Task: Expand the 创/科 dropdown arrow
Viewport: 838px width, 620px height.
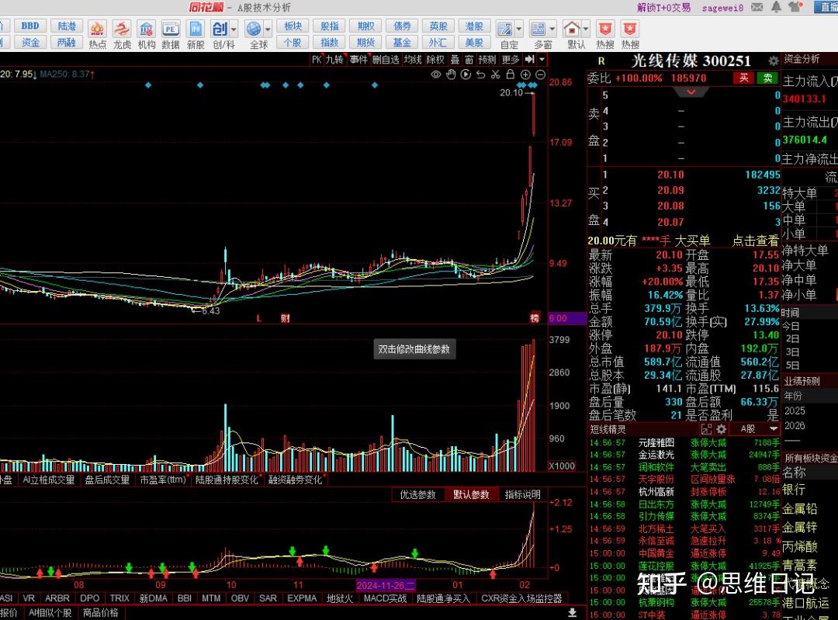Action: [x=234, y=29]
